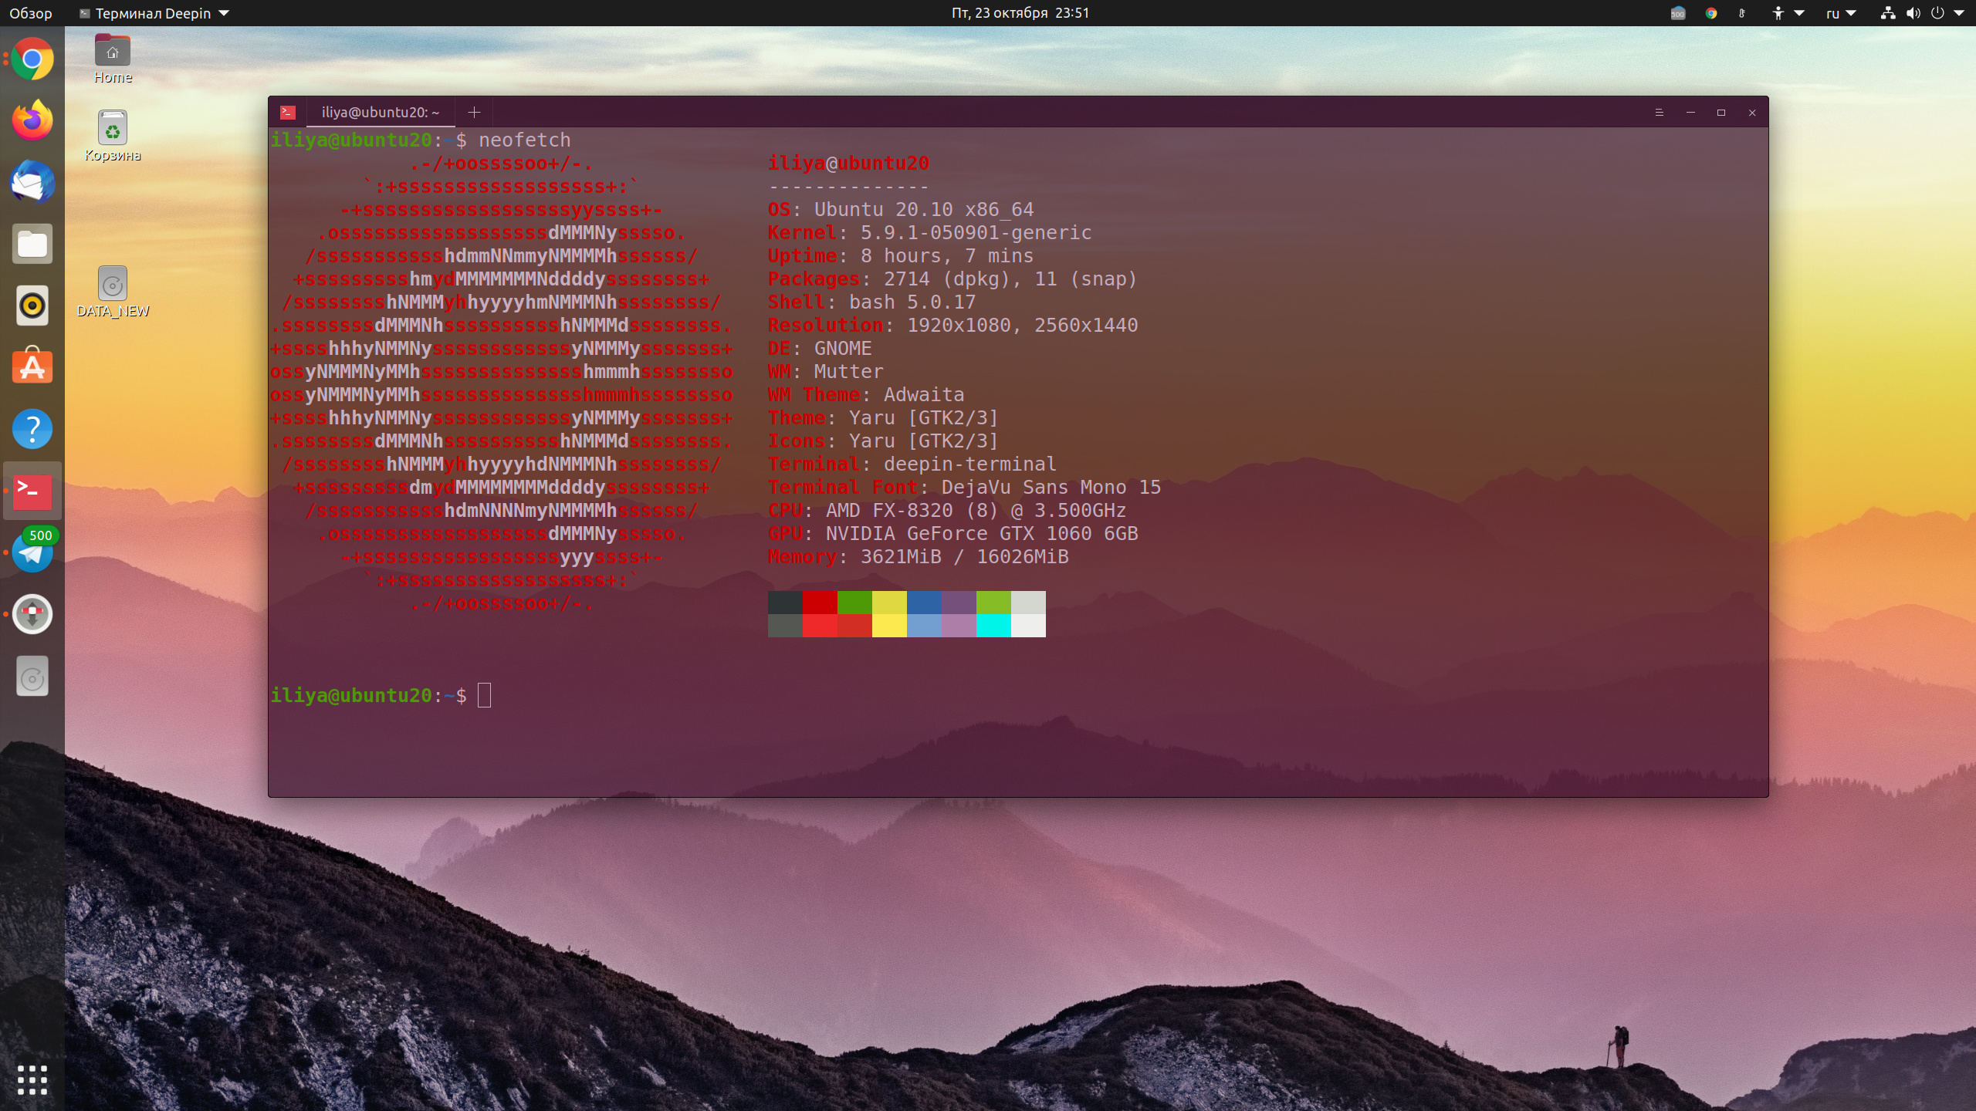This screenshot has width=1976, height=1111.
Task: Click the 'Adwaita' WM Theme value
Action: coord(924,395)
